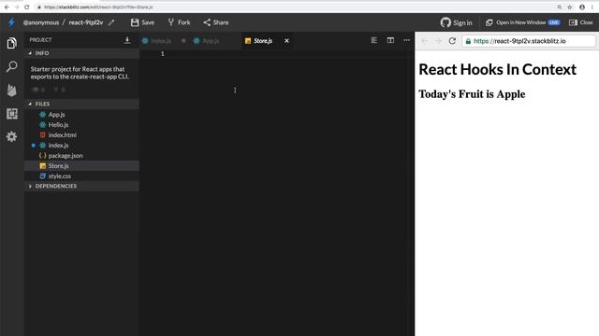Screen dimensions: 599x336
Task: Go back in the preview pane
Action: tap(424, 41)
